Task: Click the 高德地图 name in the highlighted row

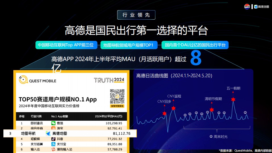Action: pyautogui.click(x=60, y=133)
